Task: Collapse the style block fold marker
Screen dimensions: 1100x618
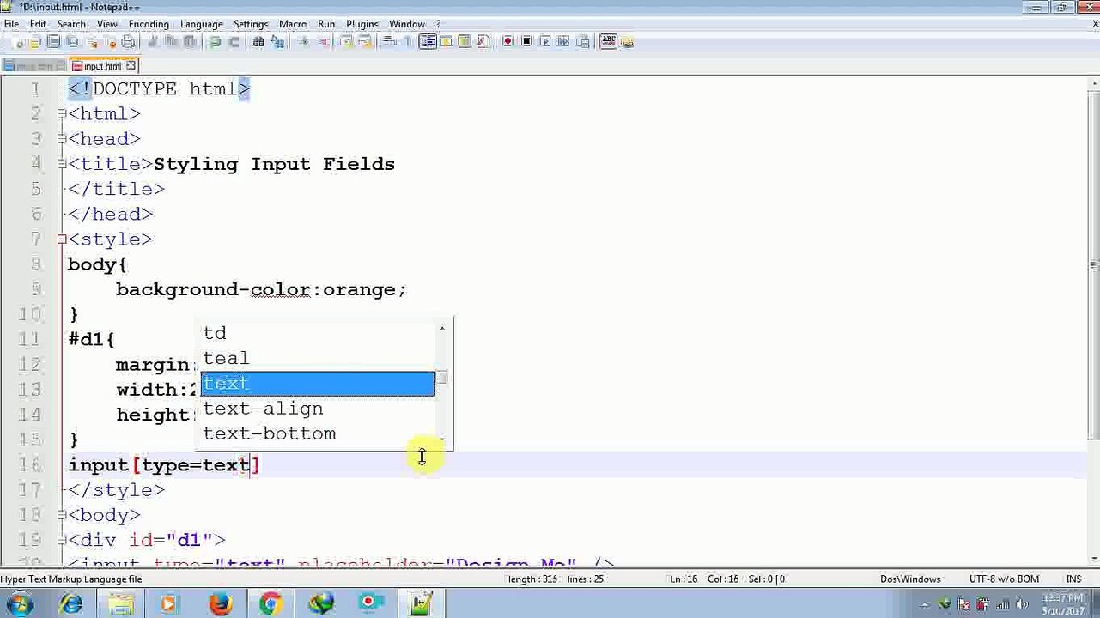Action: coord(62,239)
